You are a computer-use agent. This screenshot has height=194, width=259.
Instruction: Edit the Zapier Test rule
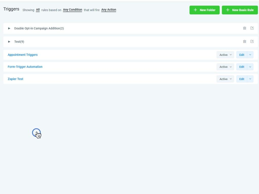pos(242,79)
